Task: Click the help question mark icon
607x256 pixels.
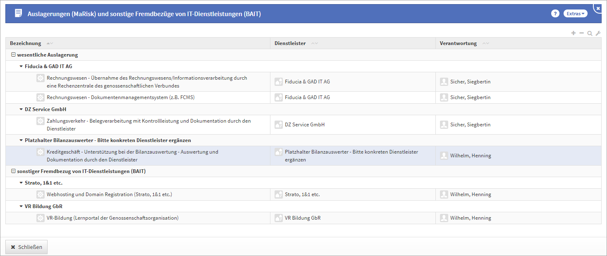Action: (x=555, y=14)
